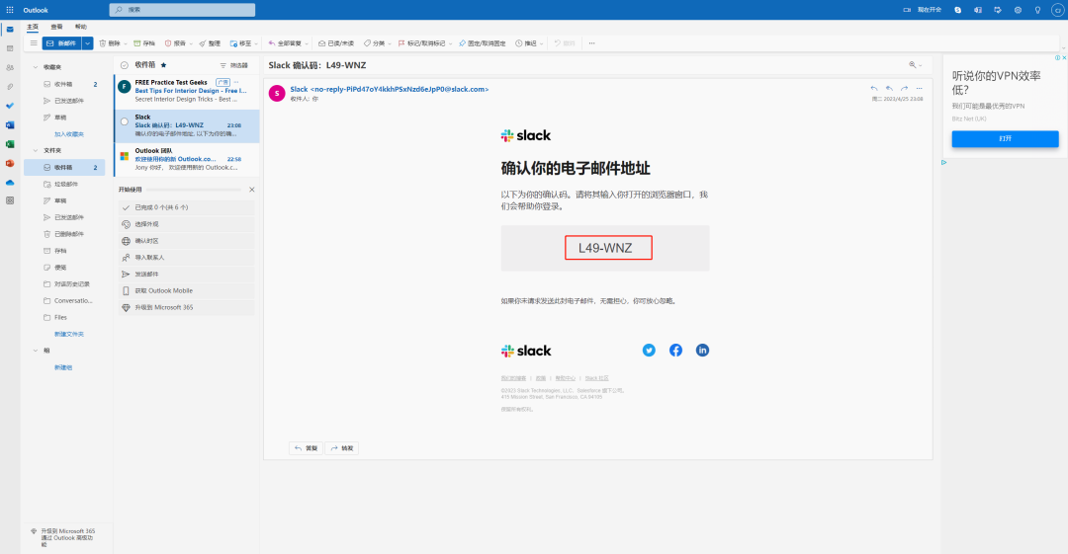
Task: Toggle the select-all circle beside 收件箱
Action: [124, 65]
